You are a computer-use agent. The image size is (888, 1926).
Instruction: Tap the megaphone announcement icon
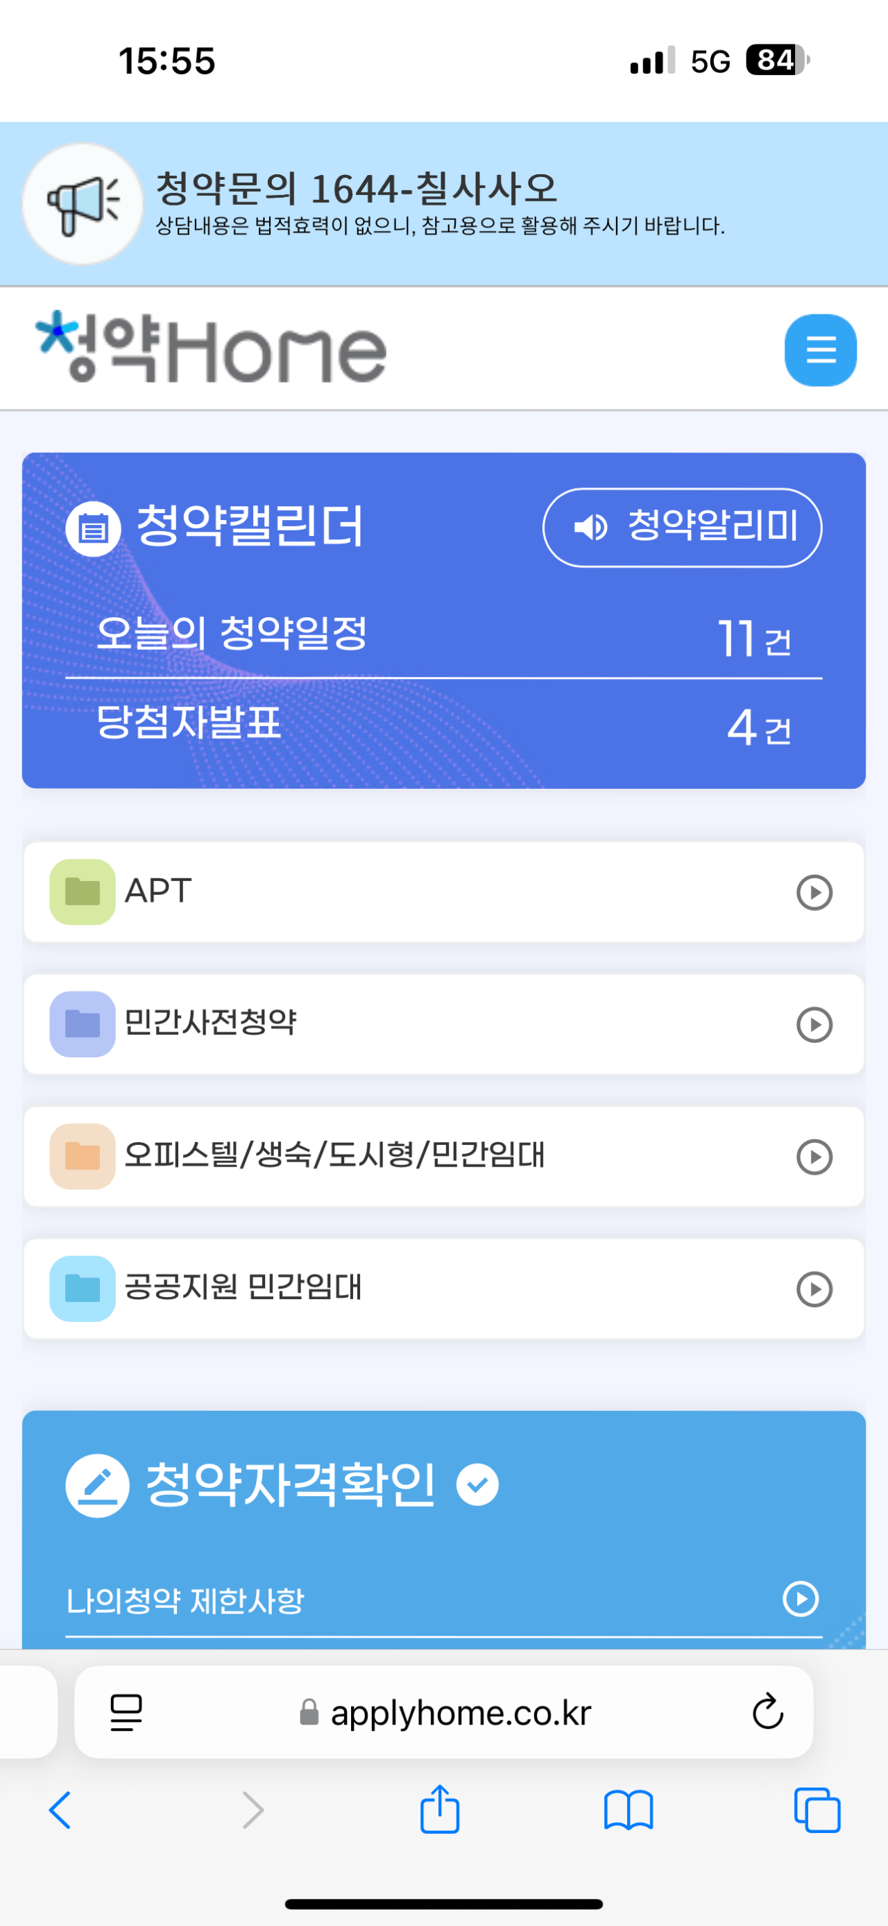(82, 203)
